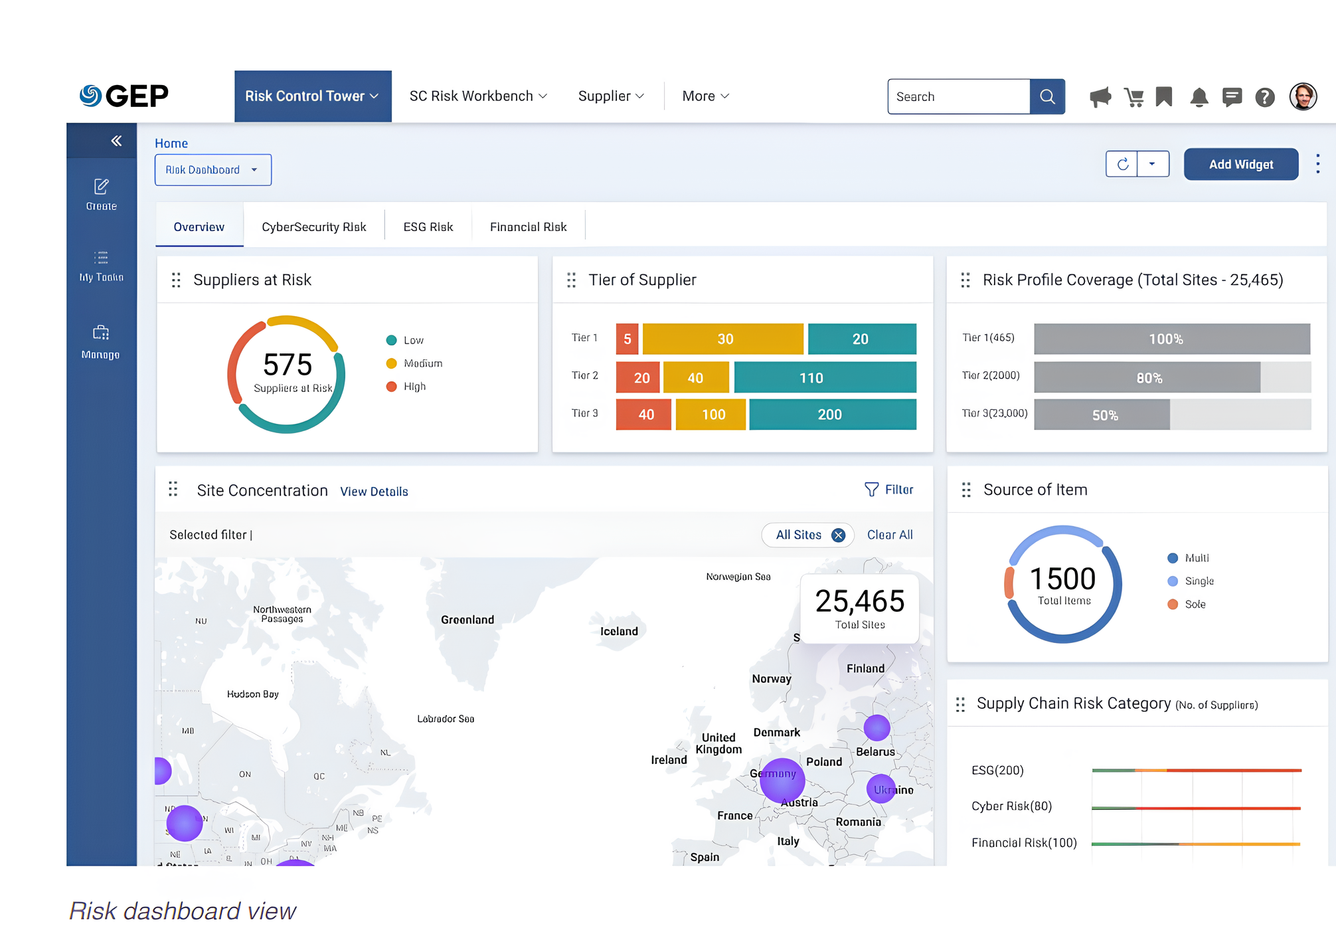Click the megaphone announcements icon
Image resolution: width=1336 pixels, height=942 pixels.
coord(1100,97)
